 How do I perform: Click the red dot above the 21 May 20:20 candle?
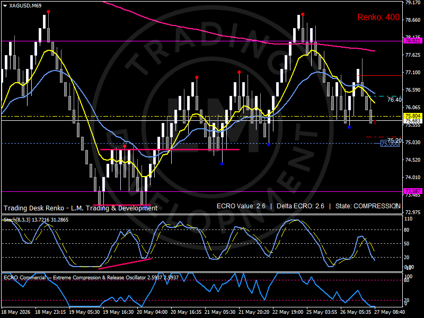240,72
